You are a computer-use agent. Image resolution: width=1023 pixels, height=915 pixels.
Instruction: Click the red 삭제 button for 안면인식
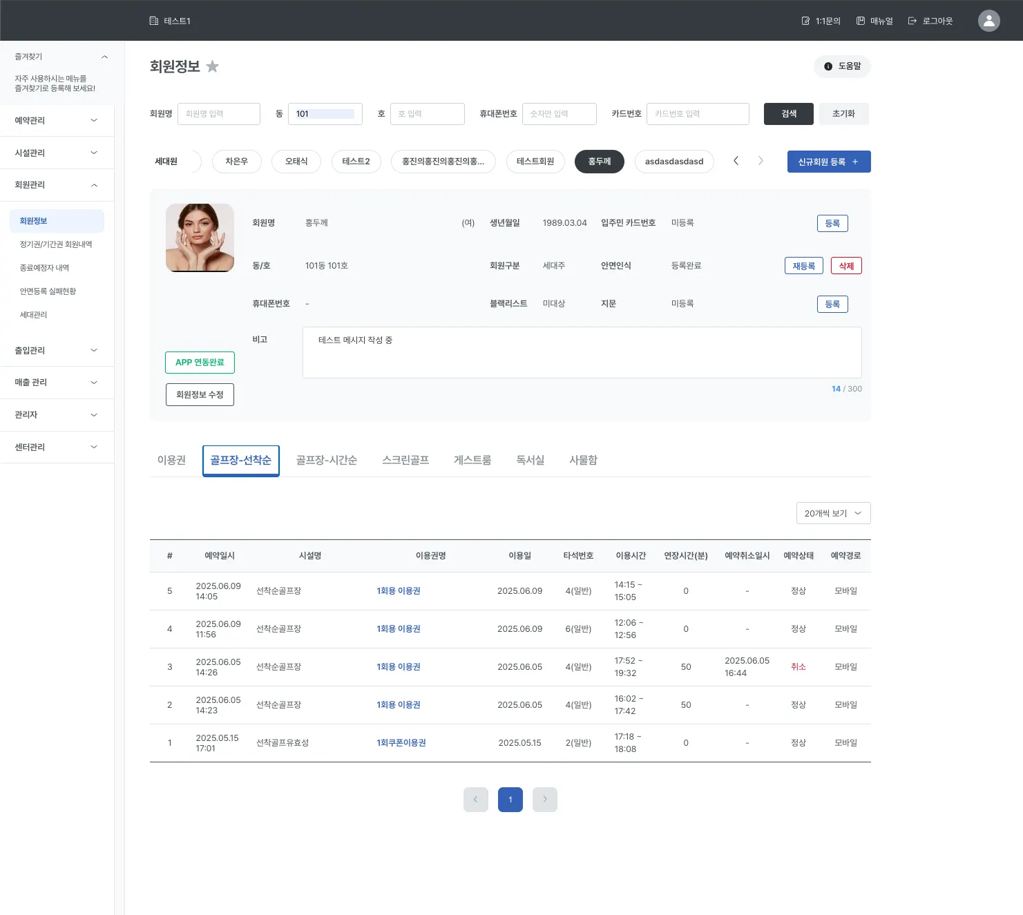tap(846, 266)
